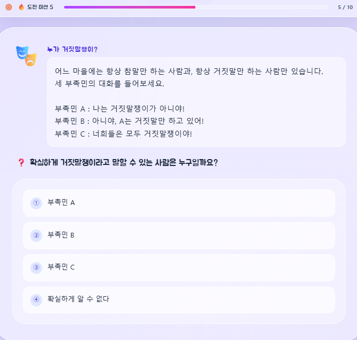Click the red question mark icon
Viewport: 357px width, 340px height.
[21, 162]
